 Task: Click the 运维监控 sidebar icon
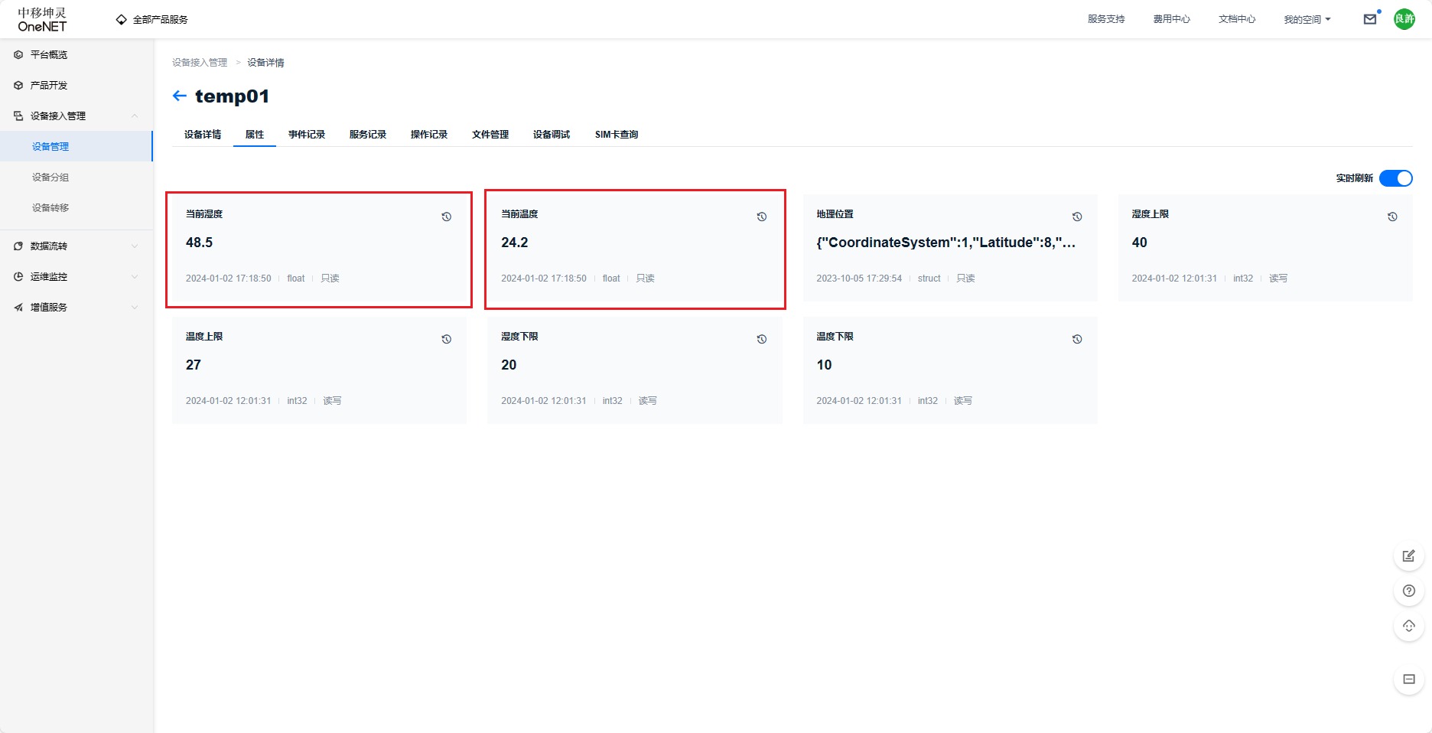[x=18, y=277]
